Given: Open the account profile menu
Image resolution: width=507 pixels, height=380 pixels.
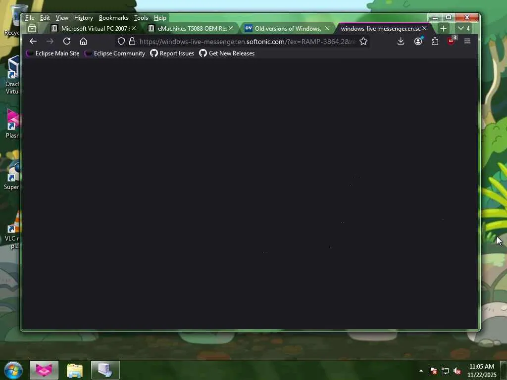Looking at the screenshot, I should pos(418,42).
